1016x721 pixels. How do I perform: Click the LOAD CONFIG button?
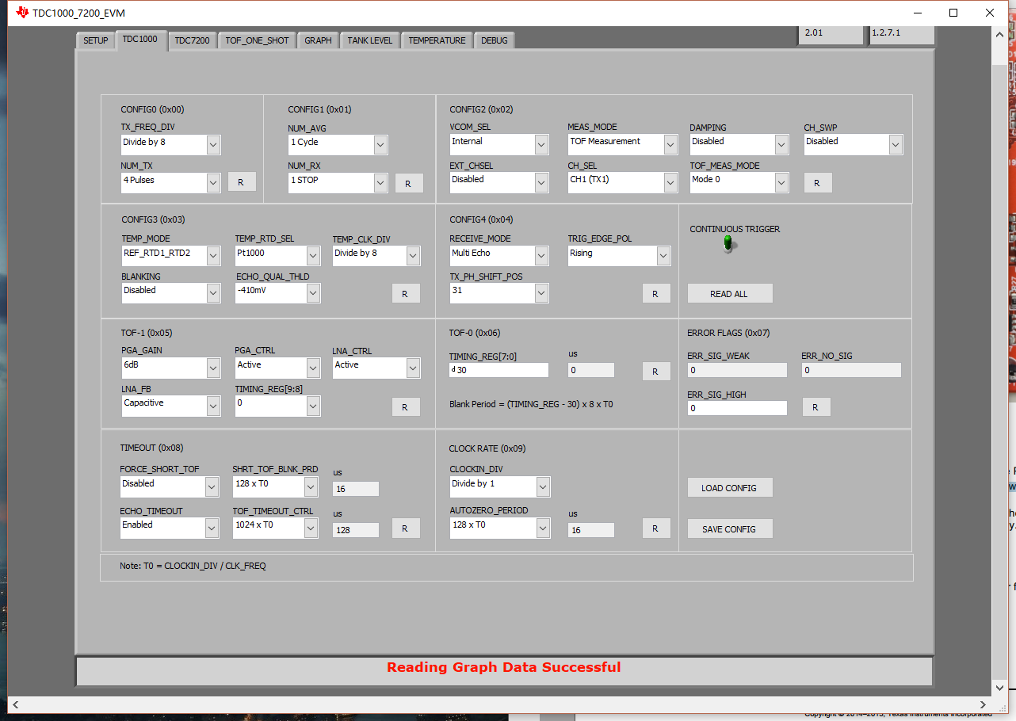click(x=729, y=488)
